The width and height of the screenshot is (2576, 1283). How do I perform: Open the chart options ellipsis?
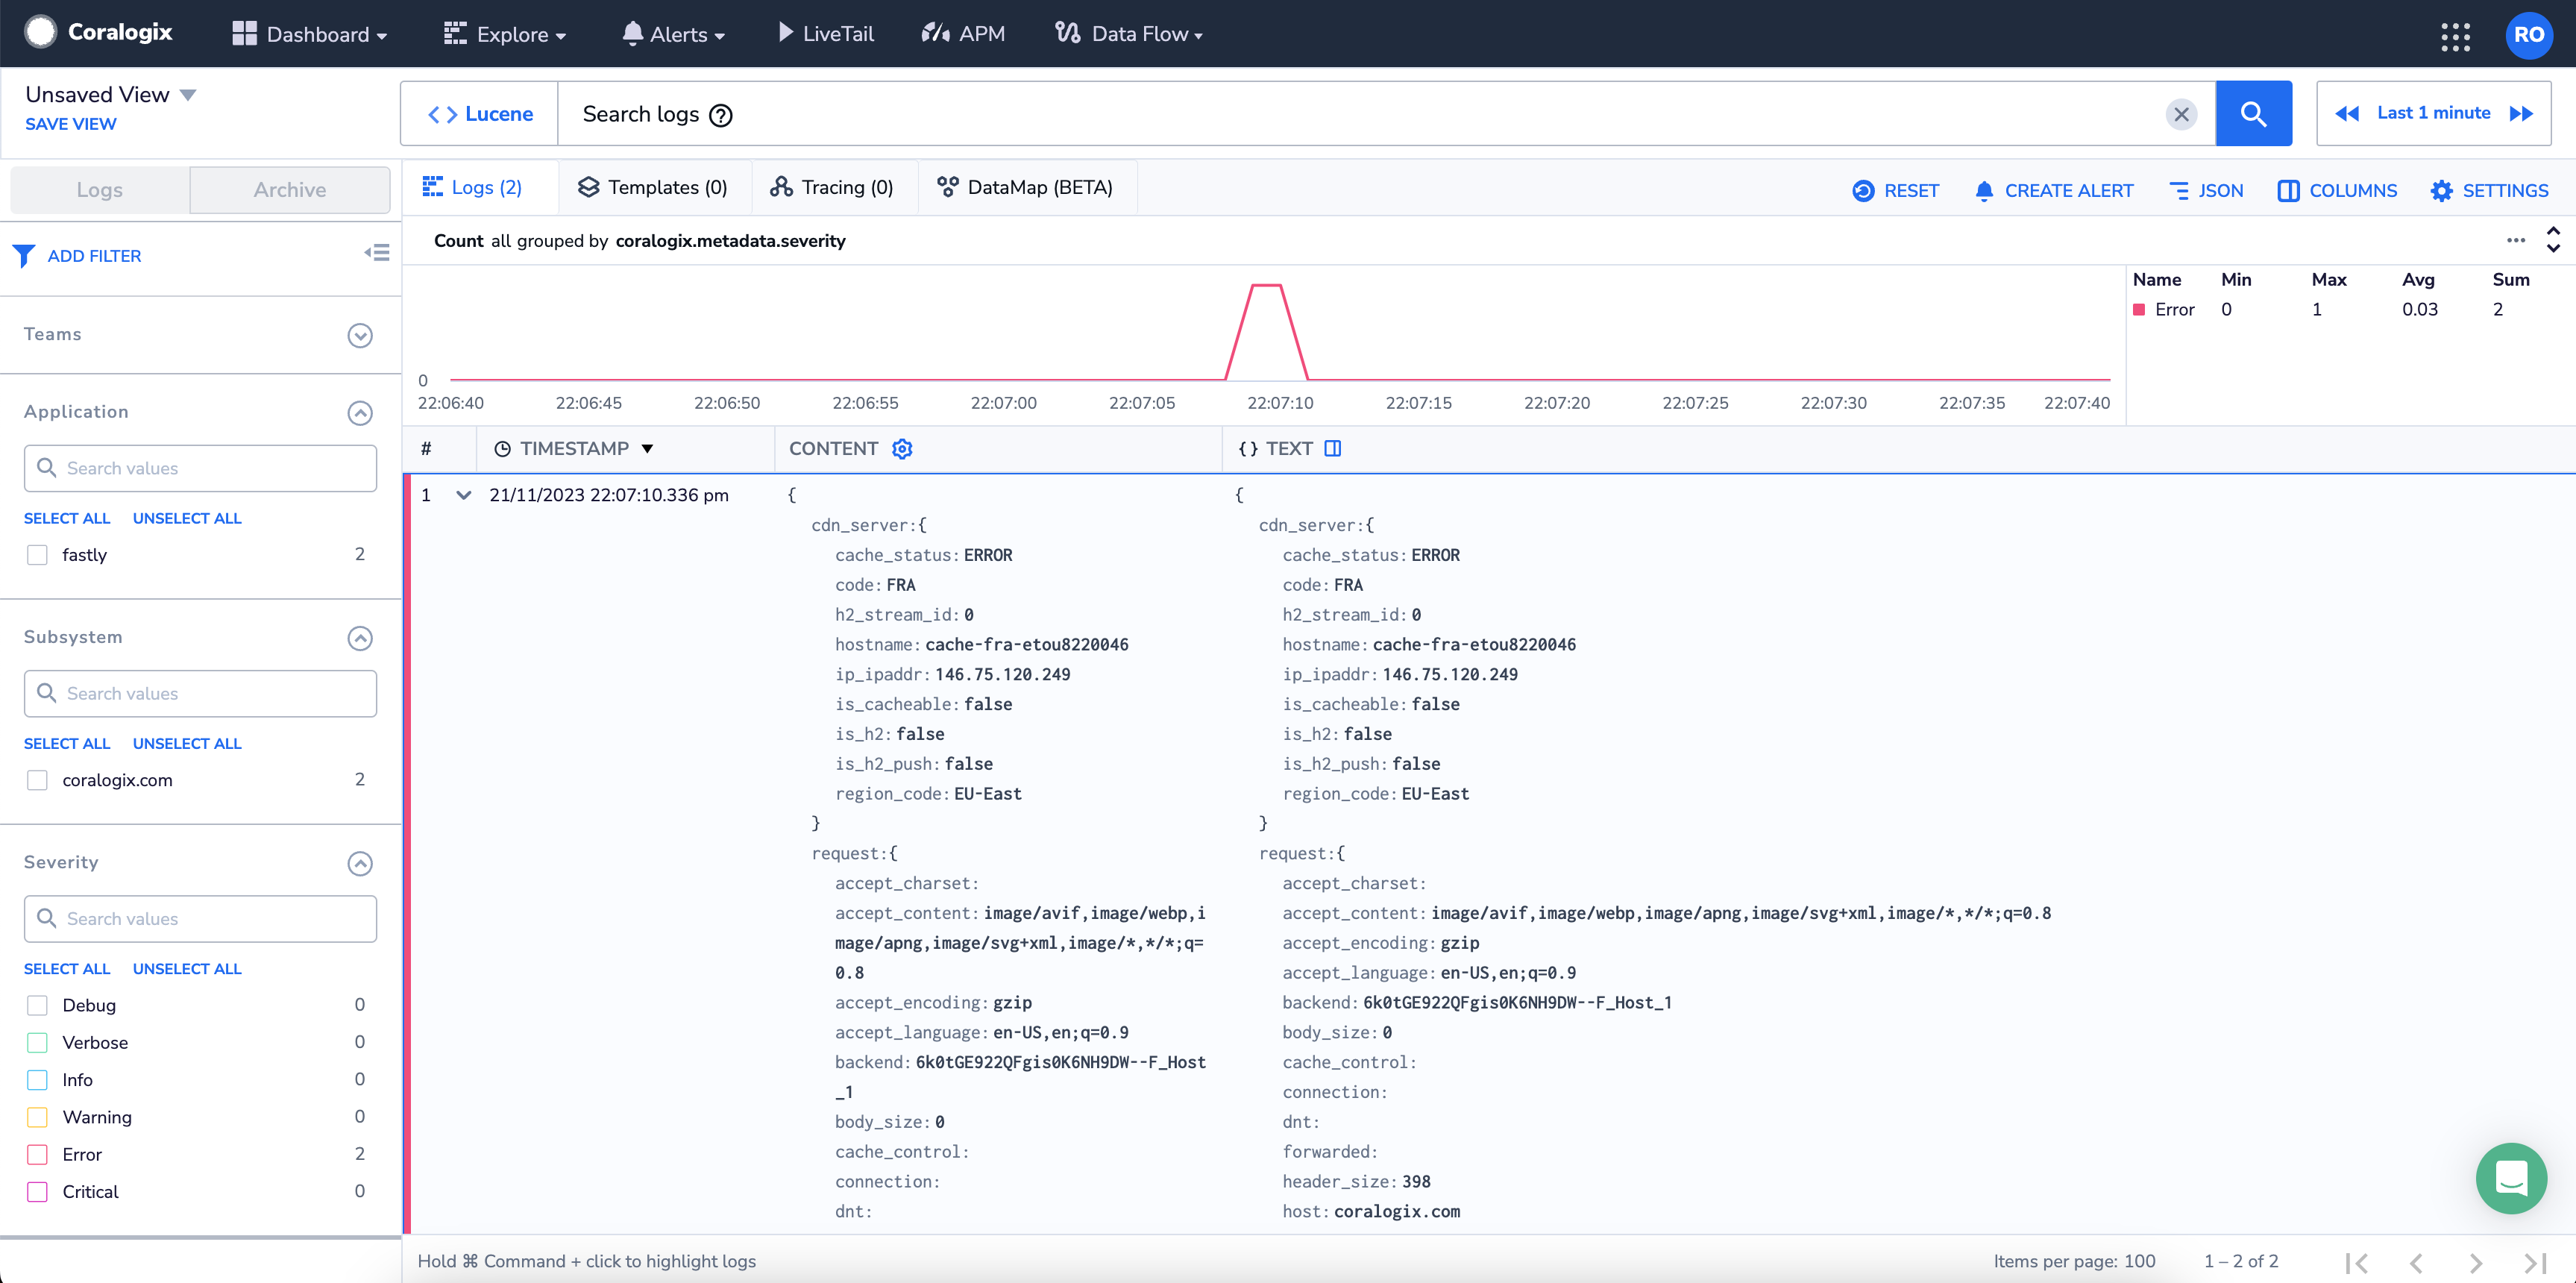click(x=2516, y=240)
